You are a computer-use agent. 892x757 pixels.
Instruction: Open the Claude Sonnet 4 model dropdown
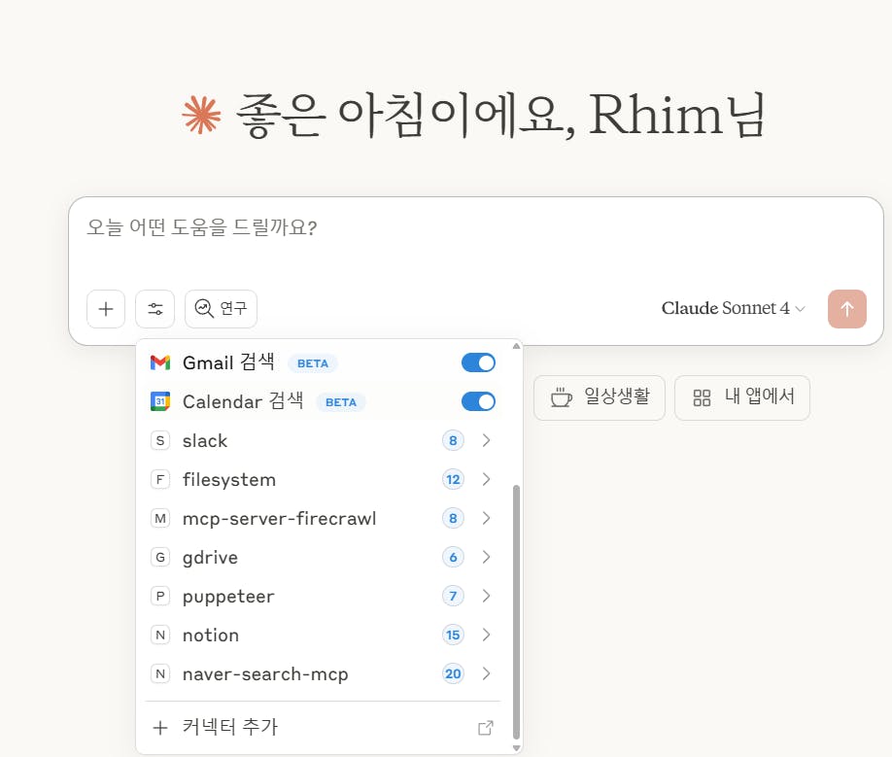[x=734, y=308]
